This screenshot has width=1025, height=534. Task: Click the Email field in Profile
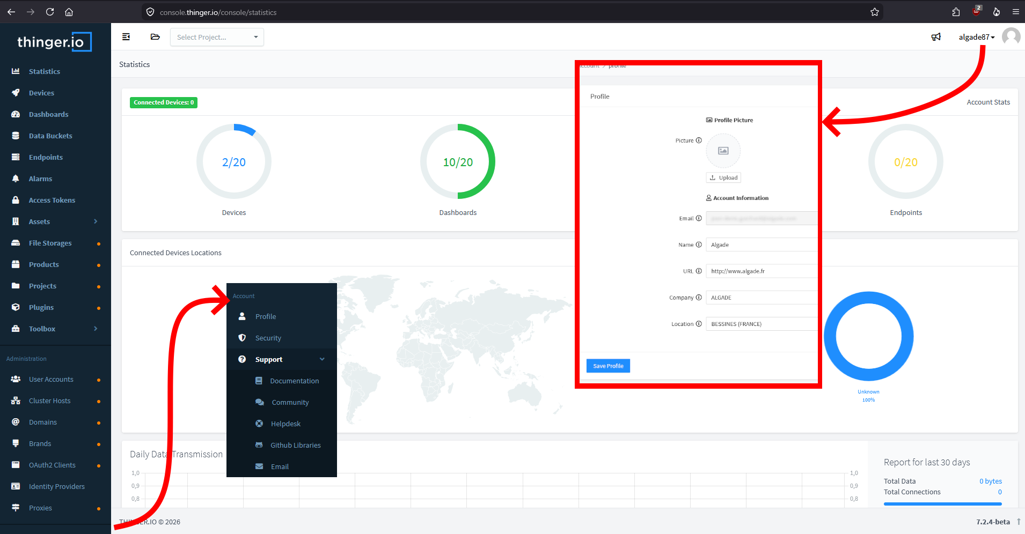(x=762, y=218)
